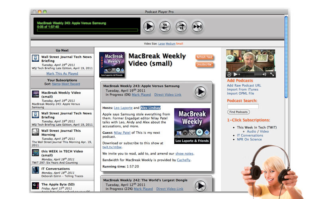Click the Unsubscribe button
Viewport: 319px width, 199px height.
point(204,64)
